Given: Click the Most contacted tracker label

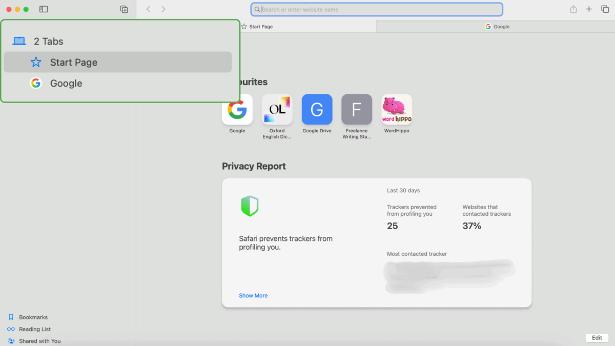Looking at the screenshot, I should pos(417,254).
